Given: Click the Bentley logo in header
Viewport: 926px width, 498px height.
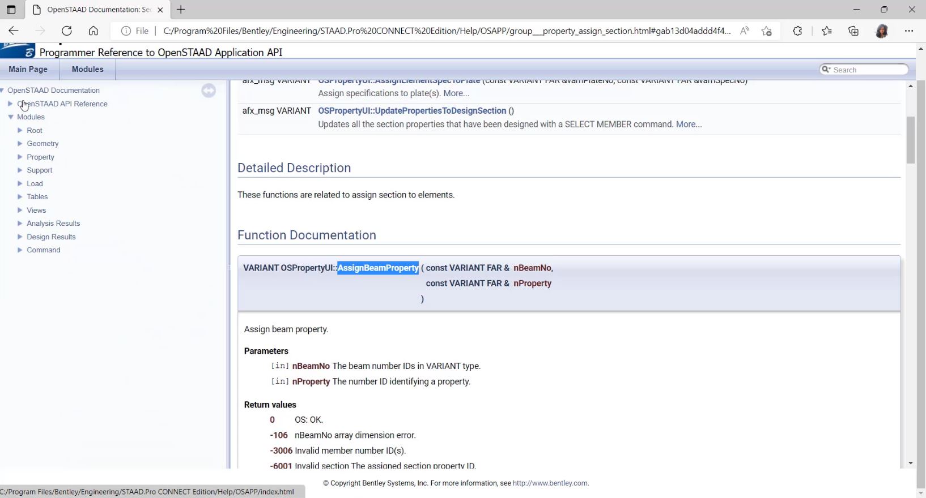Looking at the screenshot, I should [18, 50].
